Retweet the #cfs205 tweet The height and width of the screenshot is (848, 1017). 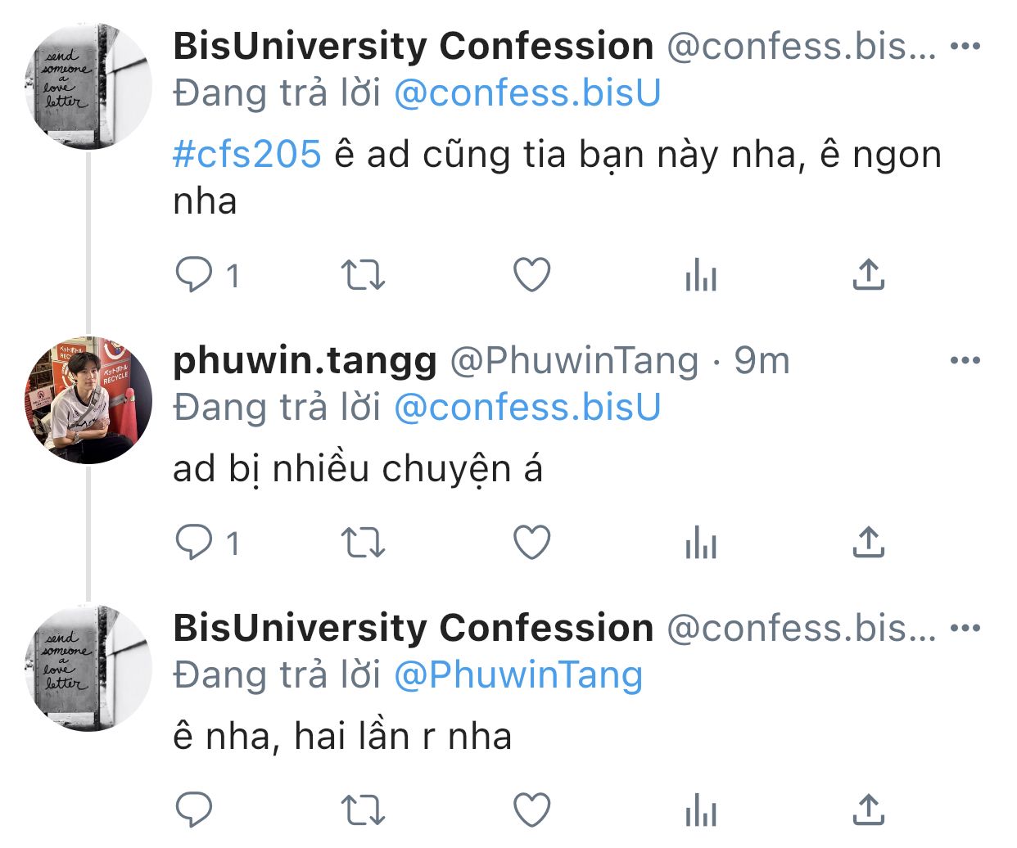362,275
